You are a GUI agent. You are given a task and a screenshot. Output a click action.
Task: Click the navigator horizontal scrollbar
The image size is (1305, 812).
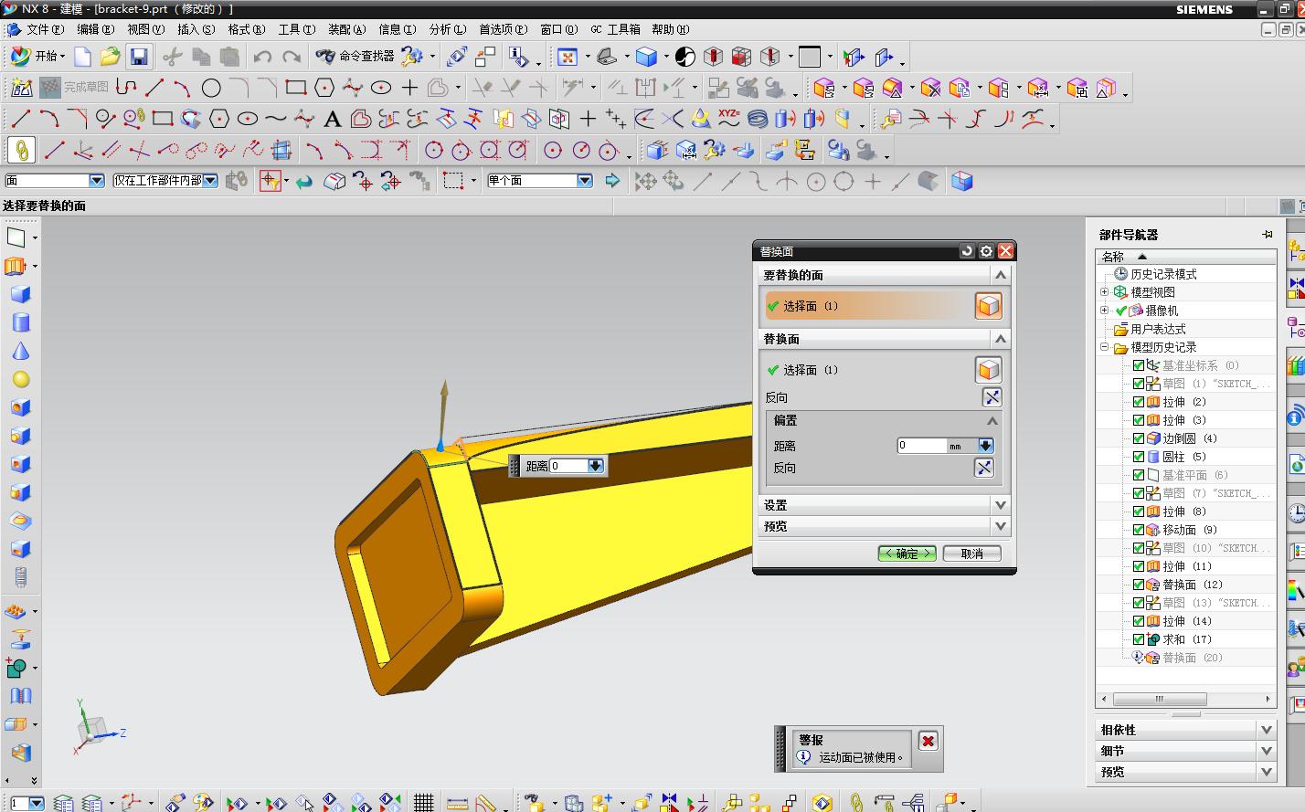[x=1186, y=699]
